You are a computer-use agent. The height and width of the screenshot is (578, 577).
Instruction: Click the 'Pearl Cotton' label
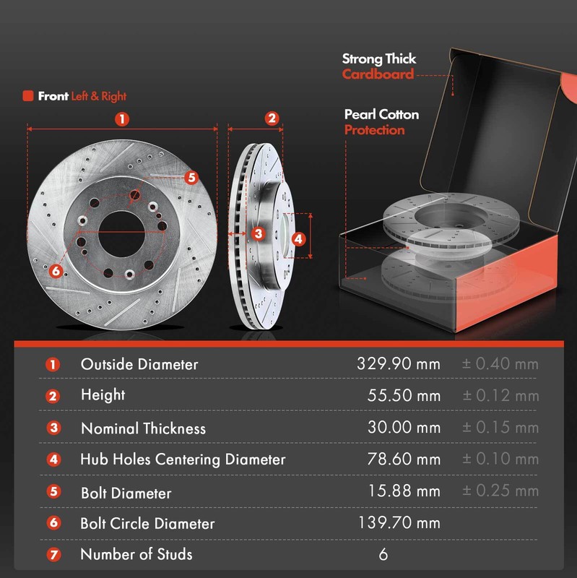[381, 115]
